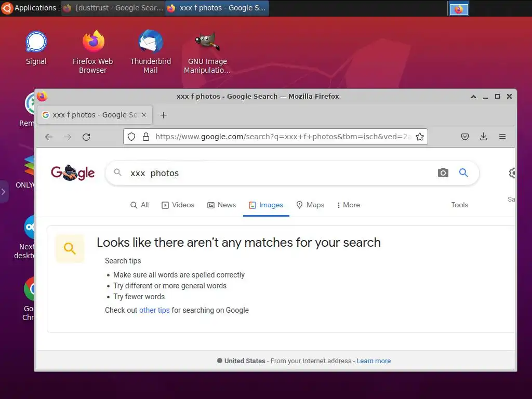The image size is (532, 399).
Task: Open Google settings gear icon
Action: pyautogui.click(x=512, y=173)
